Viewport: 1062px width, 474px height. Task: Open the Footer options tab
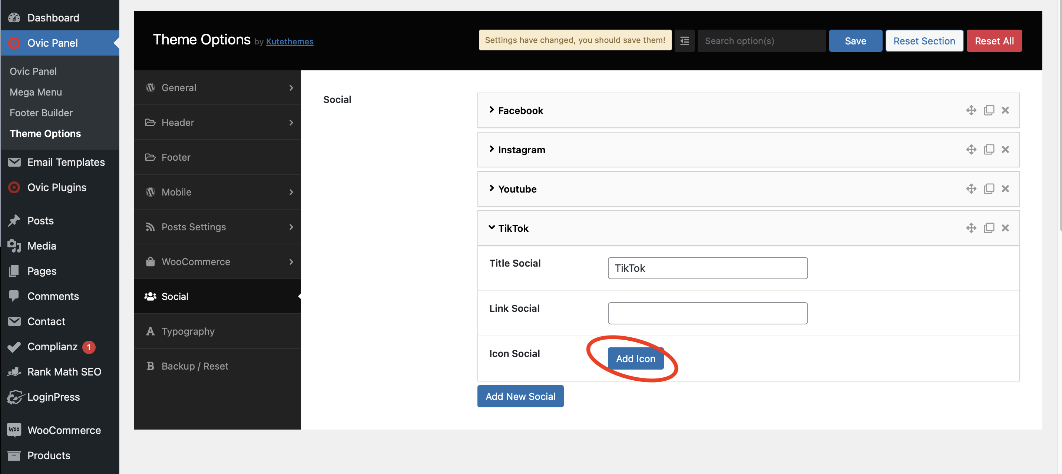click(217, 157)
